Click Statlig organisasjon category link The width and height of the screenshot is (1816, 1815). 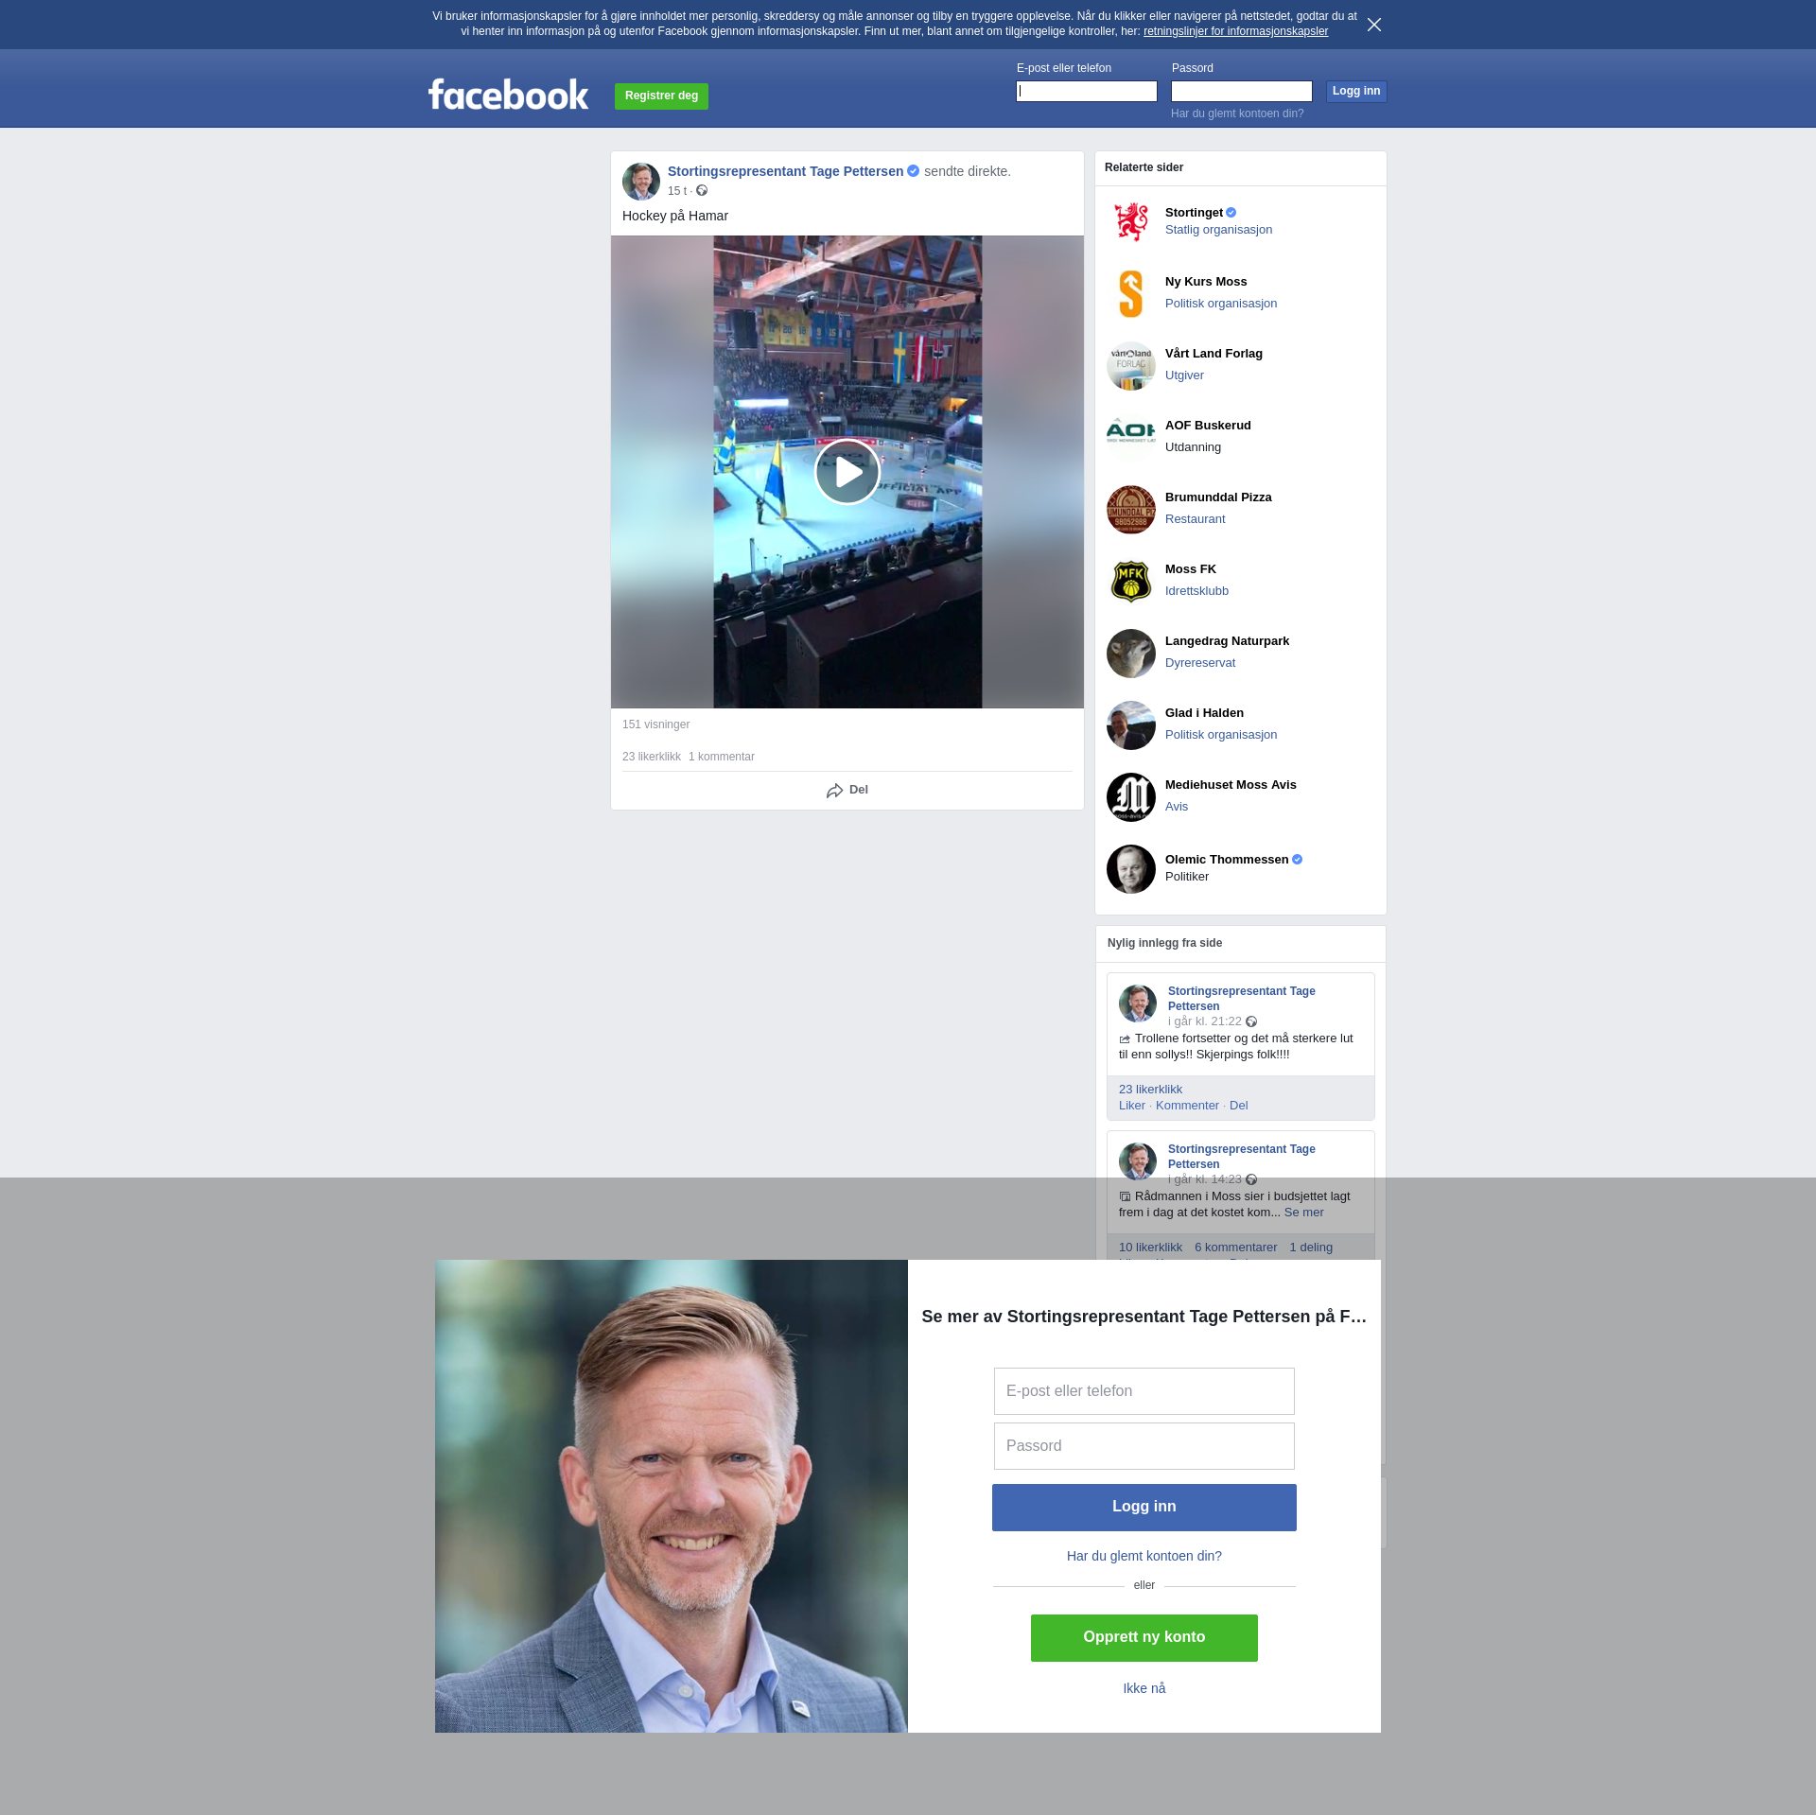click(1218, 230)
